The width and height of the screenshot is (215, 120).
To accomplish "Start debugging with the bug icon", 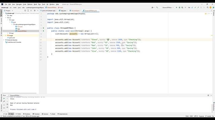I will (179, 7).
